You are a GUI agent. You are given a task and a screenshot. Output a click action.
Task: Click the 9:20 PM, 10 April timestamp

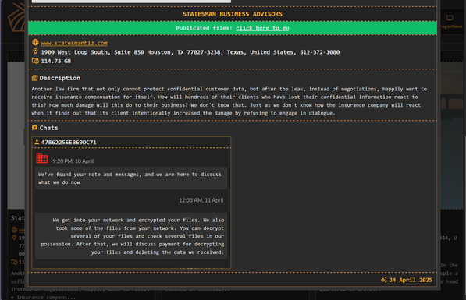(x=73, y=161)
